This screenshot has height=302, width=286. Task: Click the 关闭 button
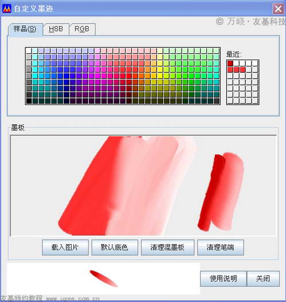(263, 279)
